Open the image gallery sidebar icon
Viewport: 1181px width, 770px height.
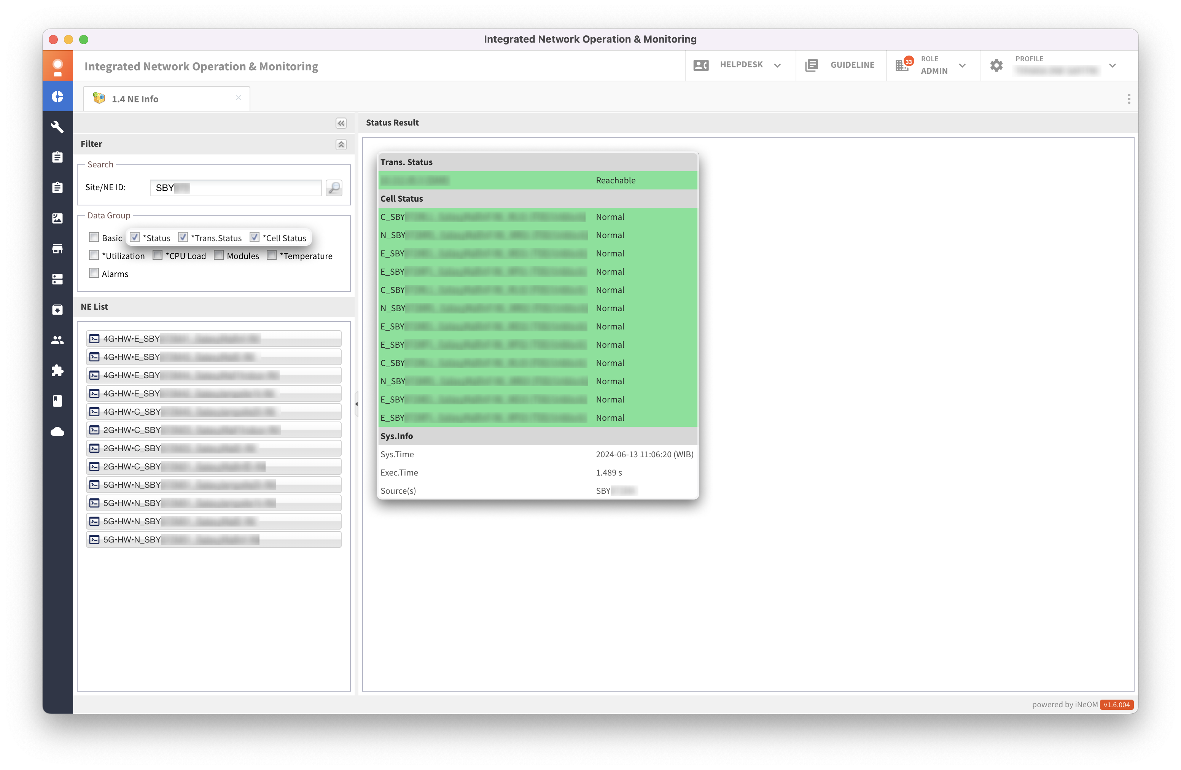pos(57,218)
